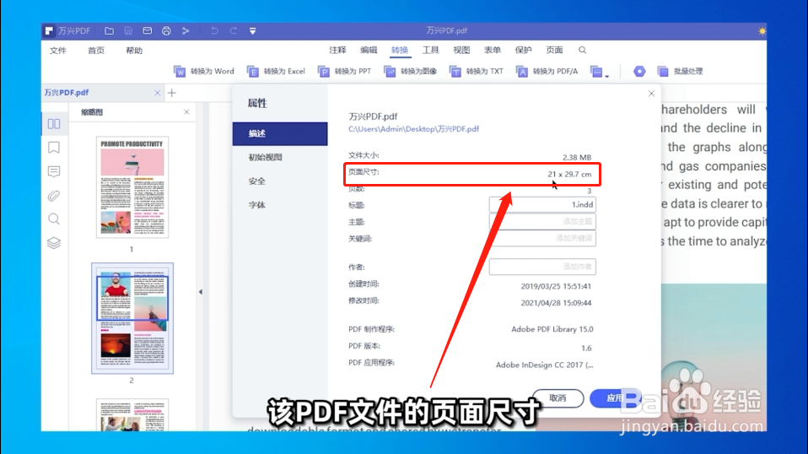Viewport: 808px width, 454px height.
Task: Switch to the 编辑 tab
Action: coord(369,50)
